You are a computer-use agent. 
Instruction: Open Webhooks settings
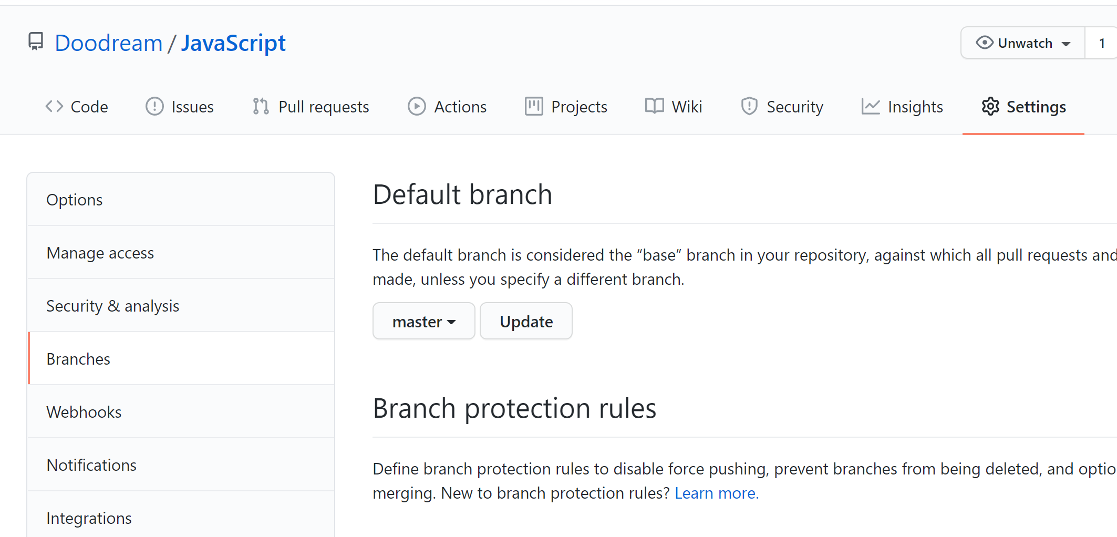(x=181, y=412)
